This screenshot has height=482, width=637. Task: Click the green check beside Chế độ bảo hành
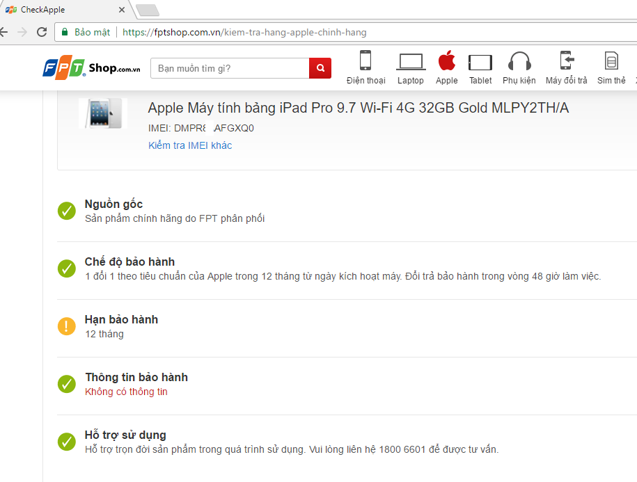tap(67, 268)
